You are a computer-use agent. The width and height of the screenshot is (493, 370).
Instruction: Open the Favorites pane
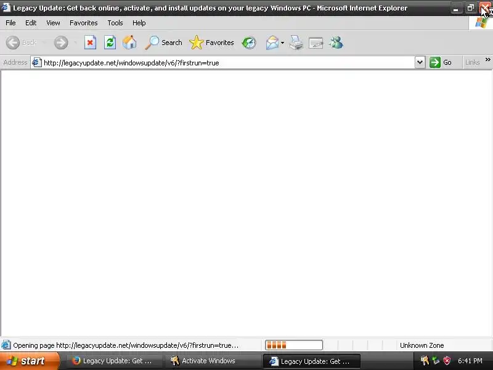coord(211,43)
